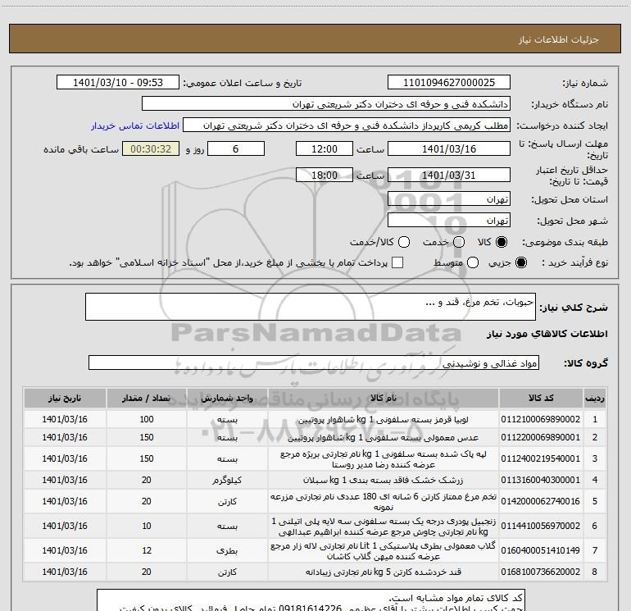Select the متوسط purchase type radio
The image size is (631, 611).
[473, 262]
